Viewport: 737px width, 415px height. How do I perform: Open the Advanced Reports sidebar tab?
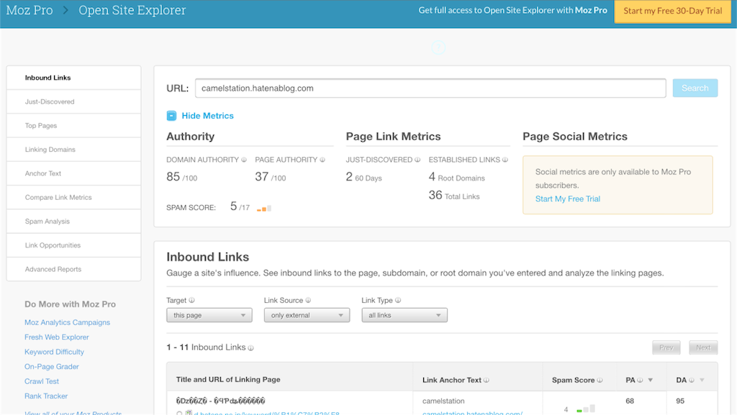74,269
